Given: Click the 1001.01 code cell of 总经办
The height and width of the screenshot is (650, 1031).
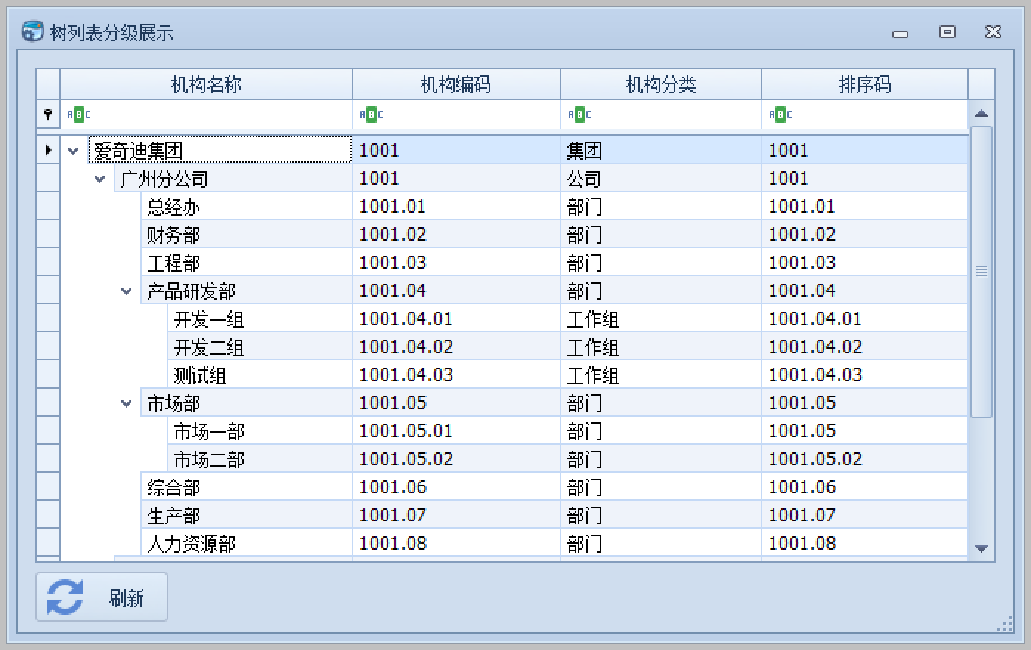Looking at the screenshot, I should point(456,207).
